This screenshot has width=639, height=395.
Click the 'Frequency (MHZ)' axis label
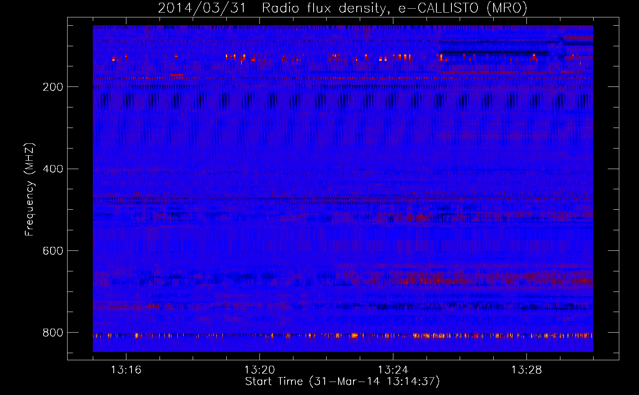click(x=30, y=190)
